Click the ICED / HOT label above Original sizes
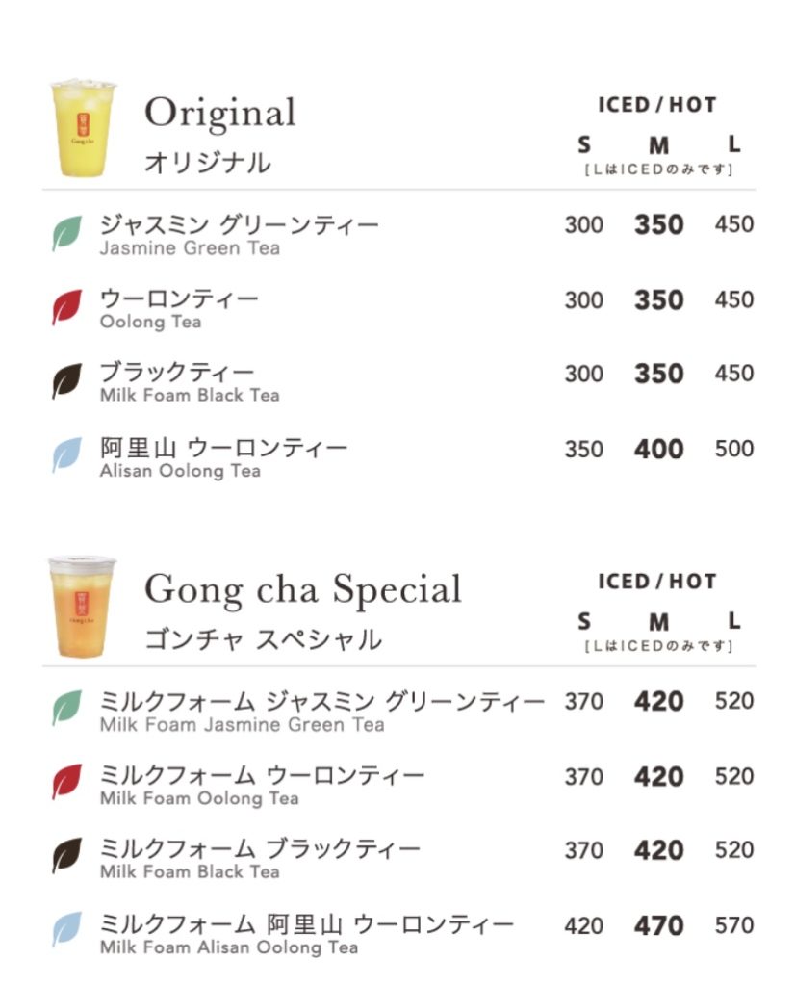 point(657,104)
